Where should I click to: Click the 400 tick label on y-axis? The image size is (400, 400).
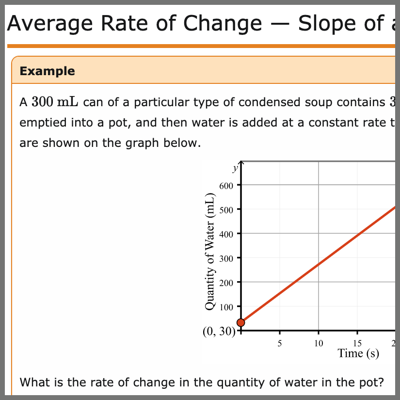pos(226,234)
